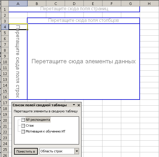Click the page fields drop area
The image size is (159, 157).
(x=74, y=9)
